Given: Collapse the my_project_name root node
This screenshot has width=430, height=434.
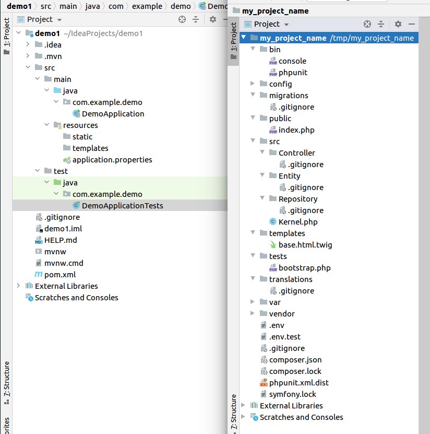Looking at the screenshot, I should 243,37.
